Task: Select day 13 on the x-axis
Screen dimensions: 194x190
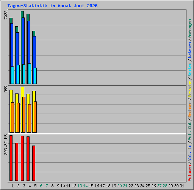Action: tap(80, 186)
